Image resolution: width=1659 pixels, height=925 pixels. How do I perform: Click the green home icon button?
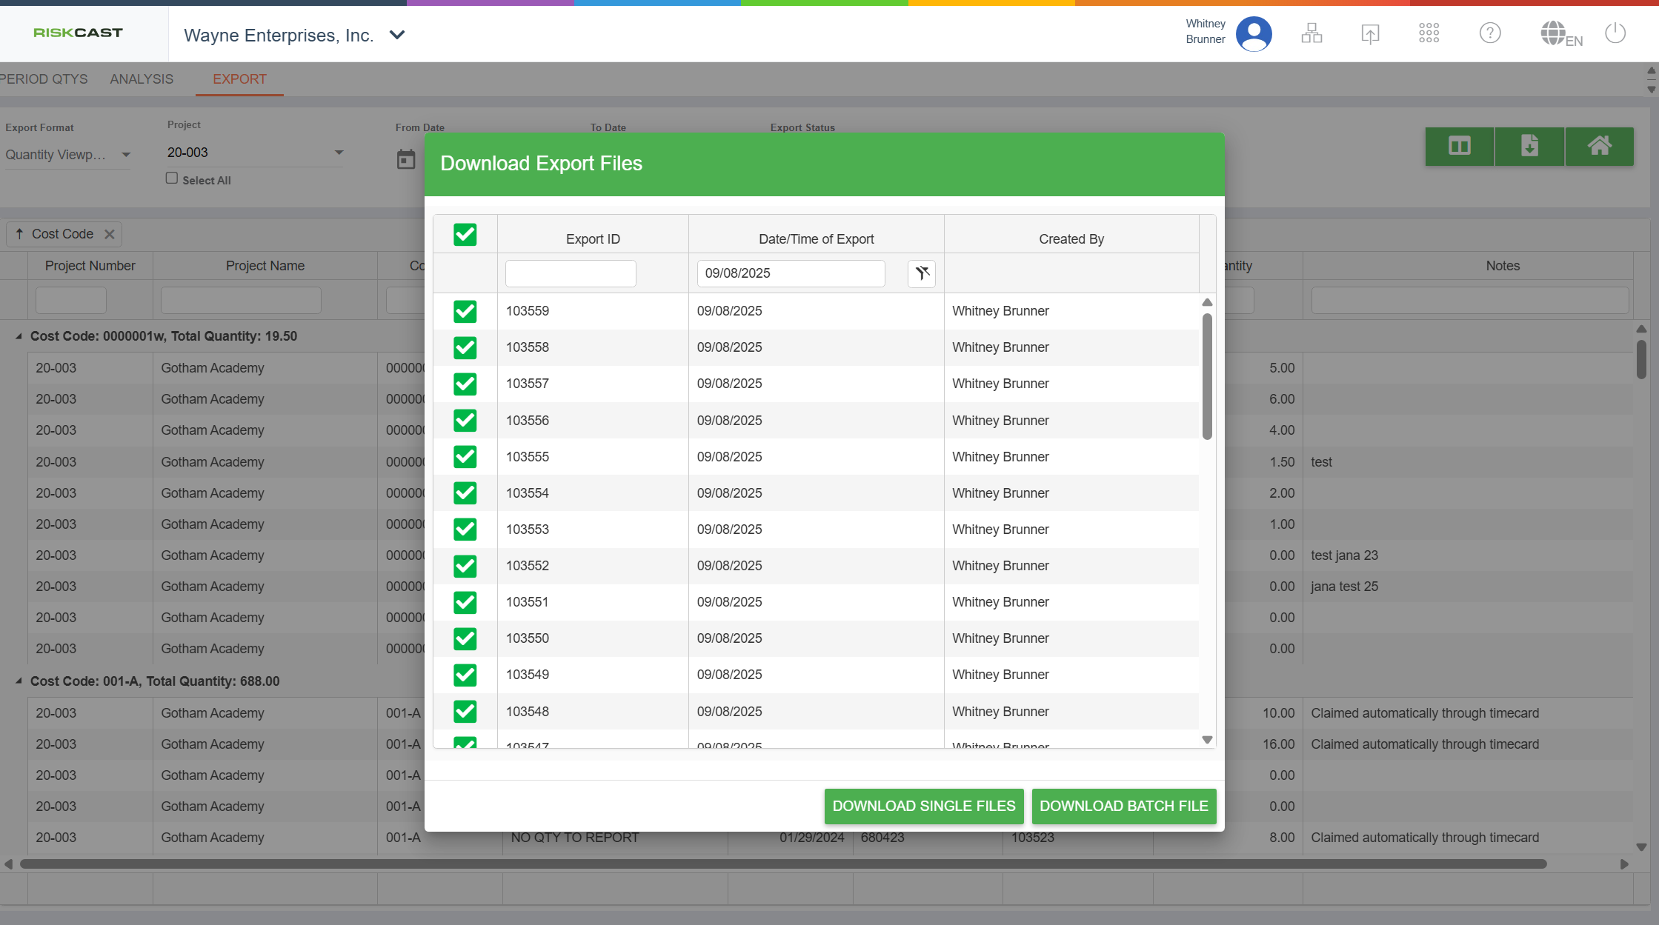click(x=1599, y=146)
